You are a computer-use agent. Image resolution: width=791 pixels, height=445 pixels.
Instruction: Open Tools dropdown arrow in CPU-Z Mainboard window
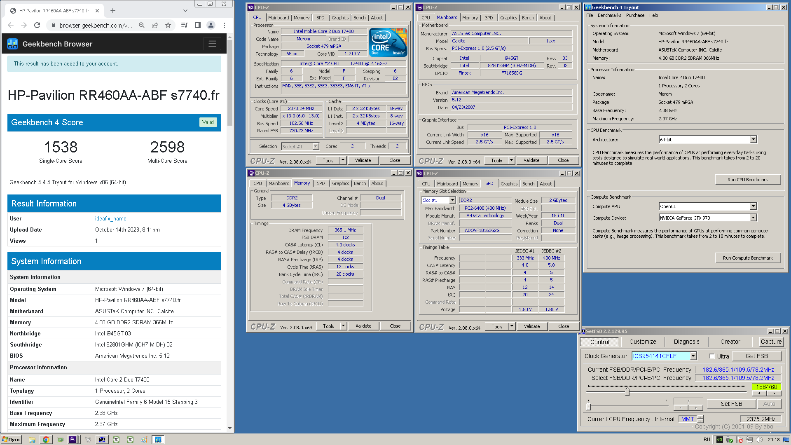[x=511, y=160]
